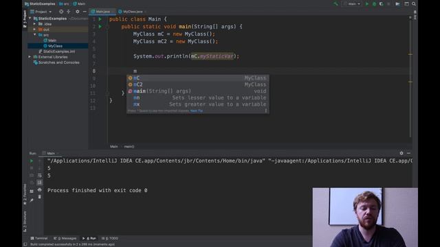Open the Terminal tool window tab
The image size is (440, 247).
[x=39, y=238]
